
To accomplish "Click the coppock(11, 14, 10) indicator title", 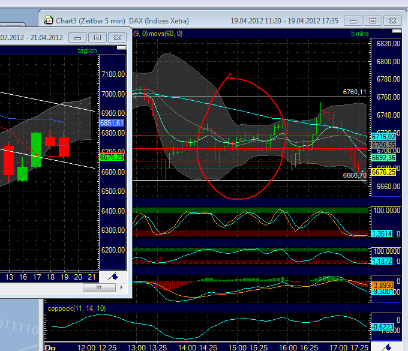I will (77, 308).
